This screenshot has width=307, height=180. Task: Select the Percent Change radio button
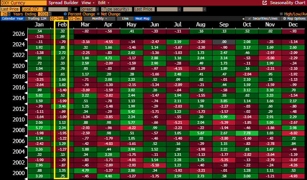(66, 14)
